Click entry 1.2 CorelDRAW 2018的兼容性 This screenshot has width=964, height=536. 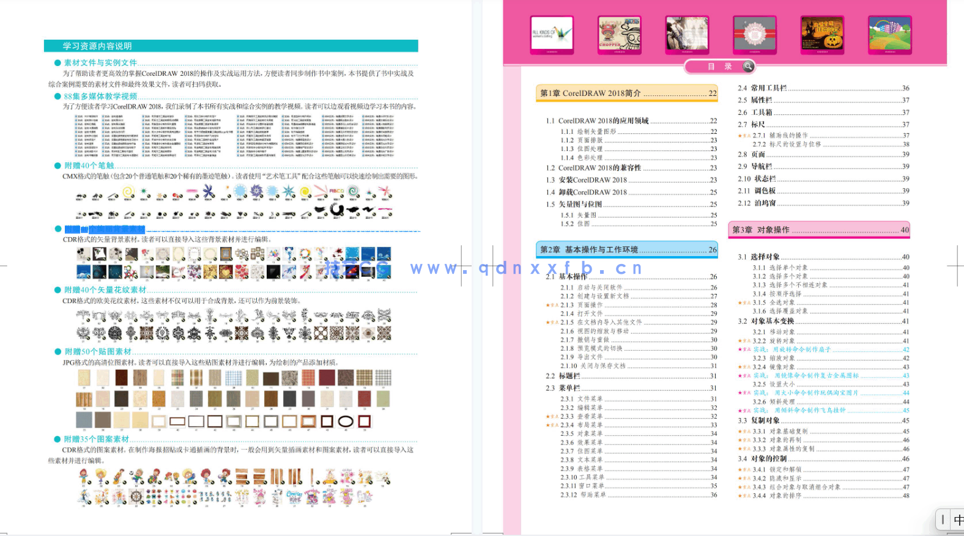tap(631, 167)
